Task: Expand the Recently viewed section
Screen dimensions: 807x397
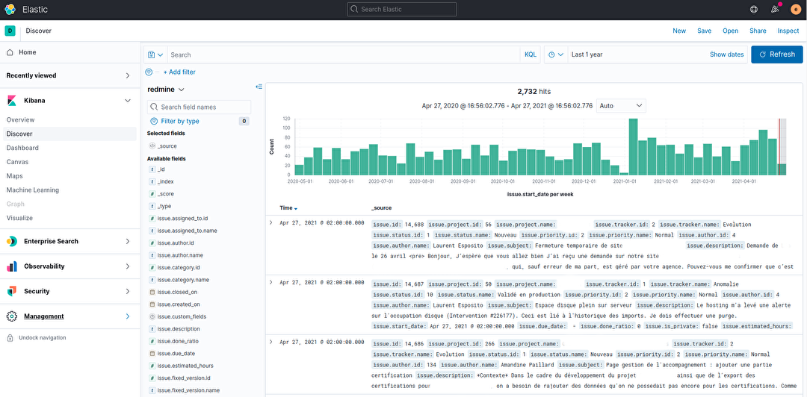Action: tap(128, 75)
